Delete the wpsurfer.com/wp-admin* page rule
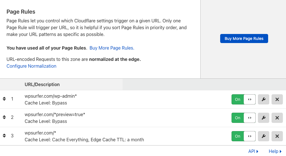This screenshot has width=286, height=156. (x=277, y=99)
